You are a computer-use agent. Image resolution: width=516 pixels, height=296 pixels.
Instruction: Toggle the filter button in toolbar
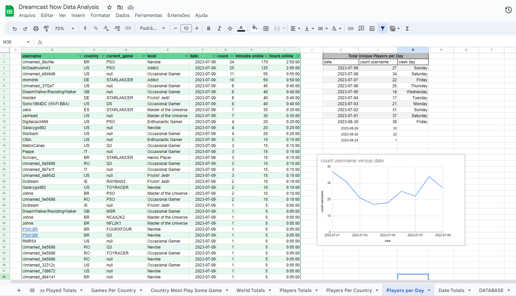(383, 29)
